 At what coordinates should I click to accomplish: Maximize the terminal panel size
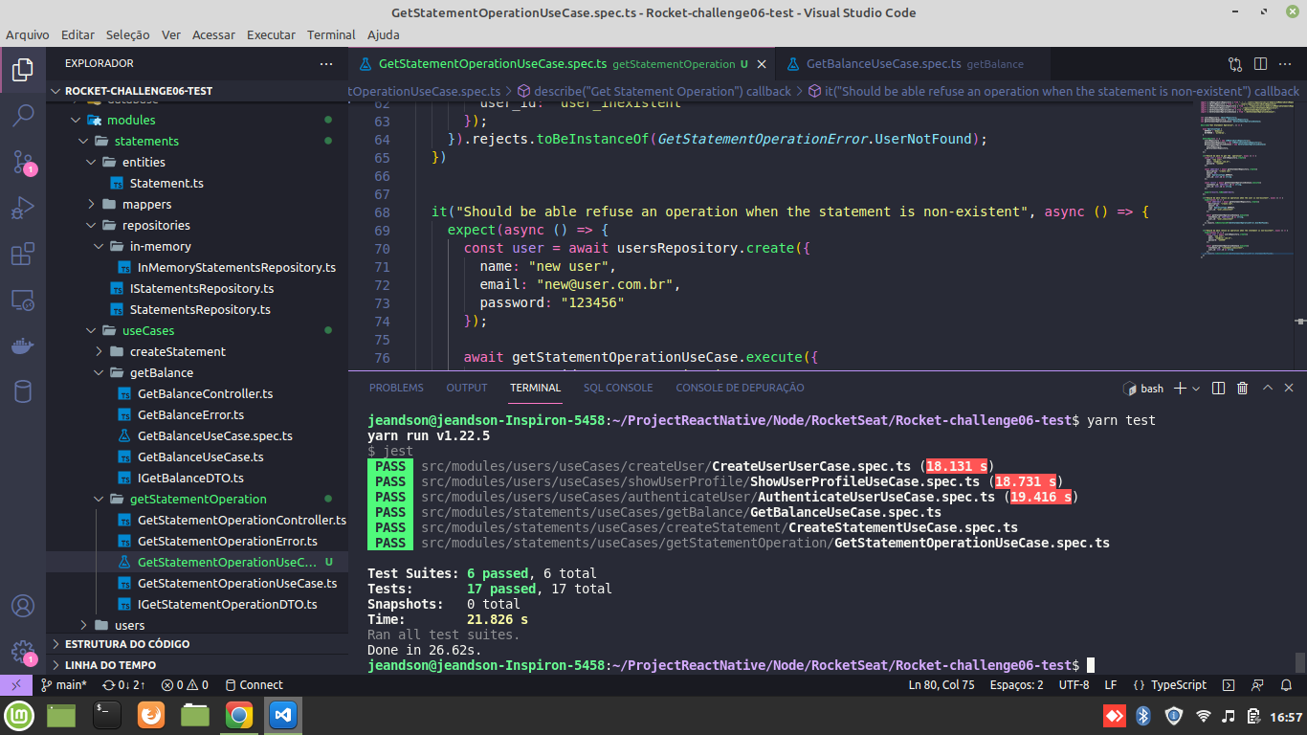pyautogui.click(x=1268, y=388)
